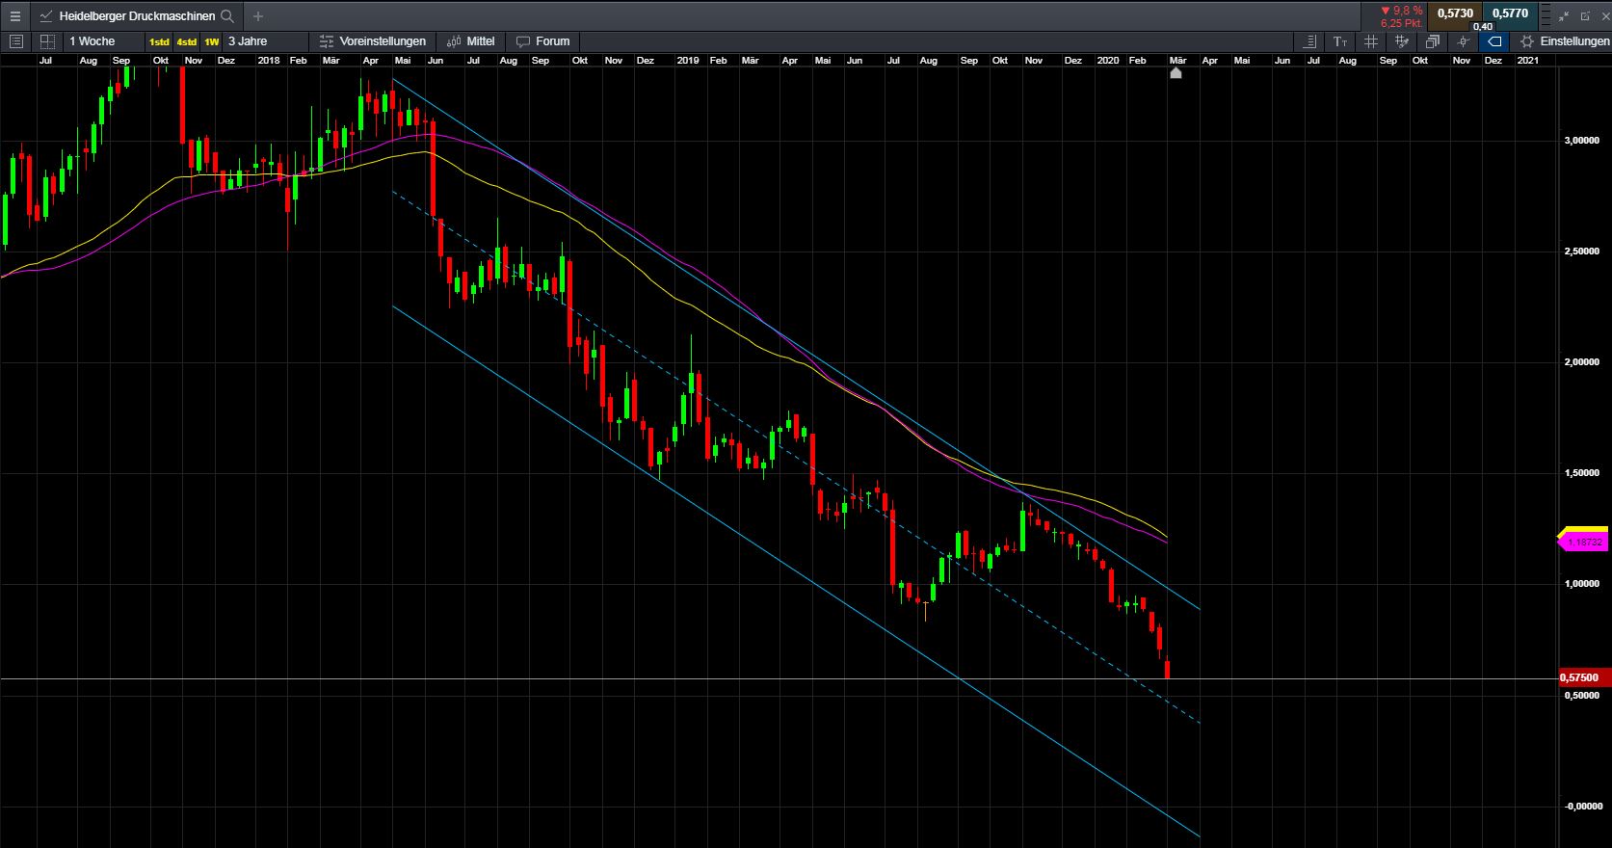The width and height of the screenshot is (1612, 848).
Task: Open the grid drawing tools icon
Action: click(1402, 41)
